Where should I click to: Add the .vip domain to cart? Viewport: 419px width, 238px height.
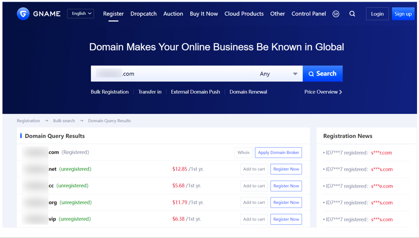254,219
